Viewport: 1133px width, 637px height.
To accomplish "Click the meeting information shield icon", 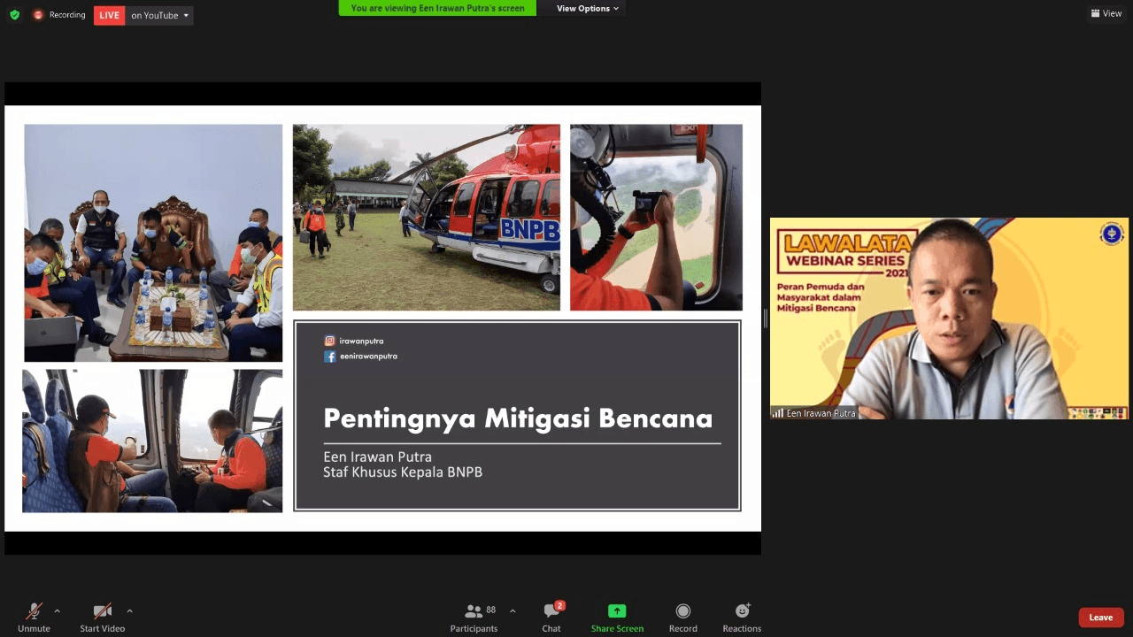I will point(14,15).
